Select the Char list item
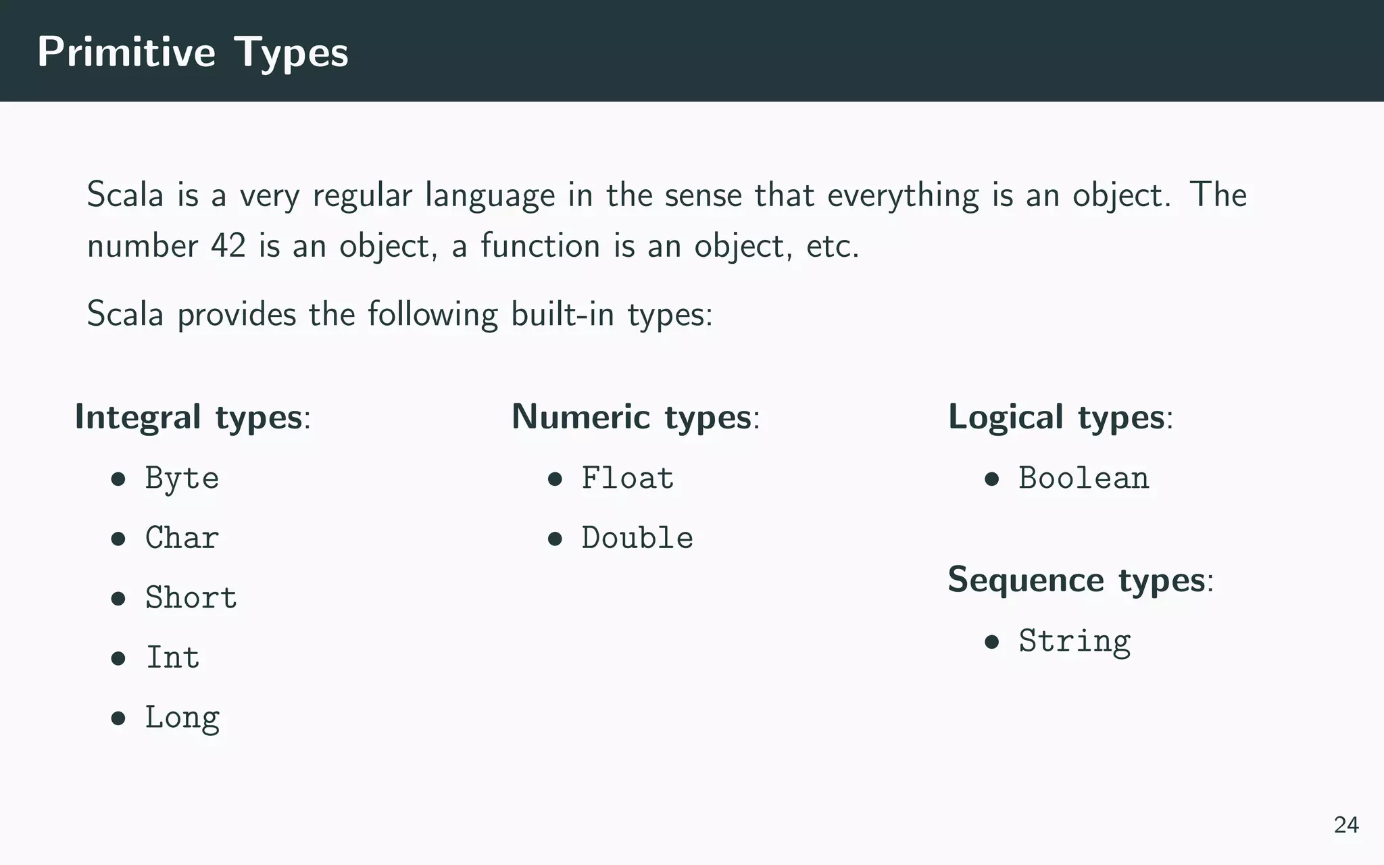Image resolution: width=1384 pixels, height=865 pixels. point(182,539)
